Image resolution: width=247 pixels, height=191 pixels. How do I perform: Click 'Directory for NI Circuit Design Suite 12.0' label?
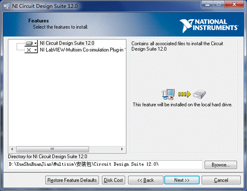click(48, 157)
